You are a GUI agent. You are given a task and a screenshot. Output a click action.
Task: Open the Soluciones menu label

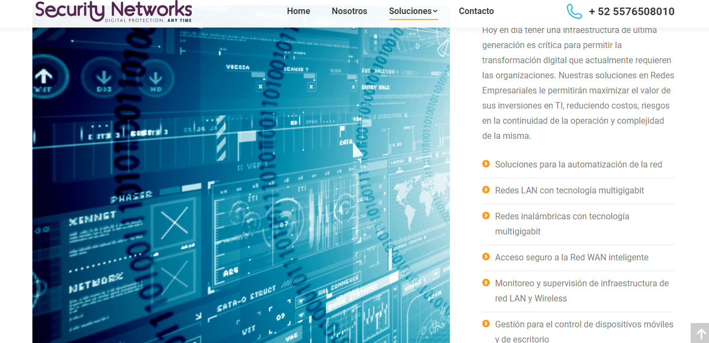[x=410, y=11]
